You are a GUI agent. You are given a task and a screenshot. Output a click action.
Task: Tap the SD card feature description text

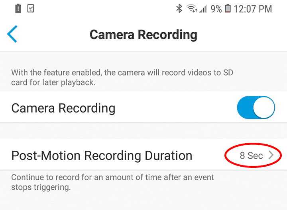click(x=122, y=77)
